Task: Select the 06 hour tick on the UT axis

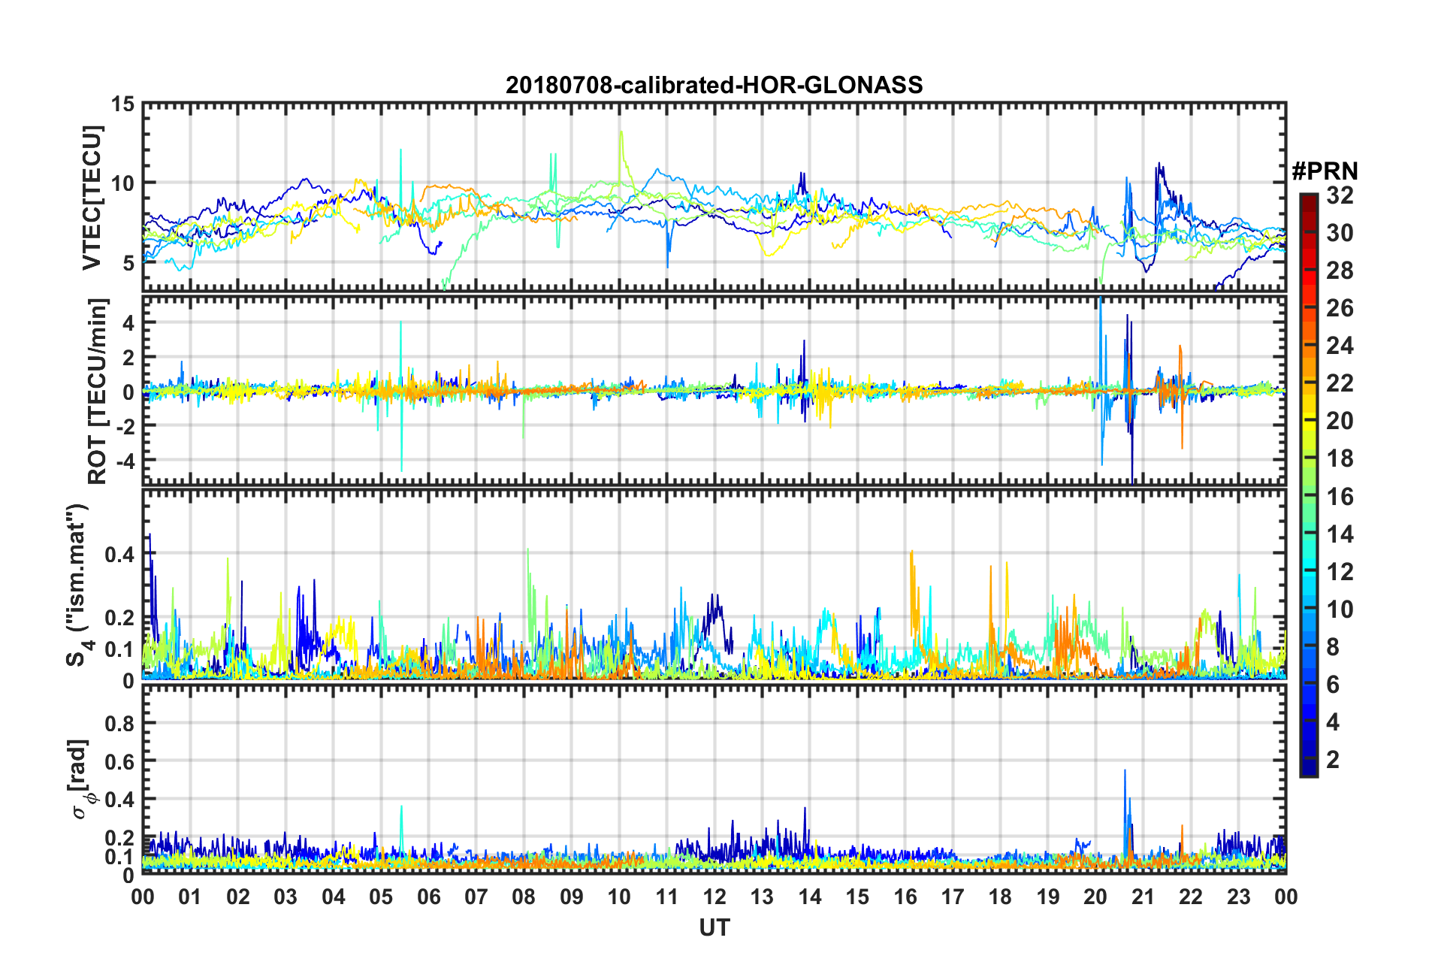Action: 428,897
